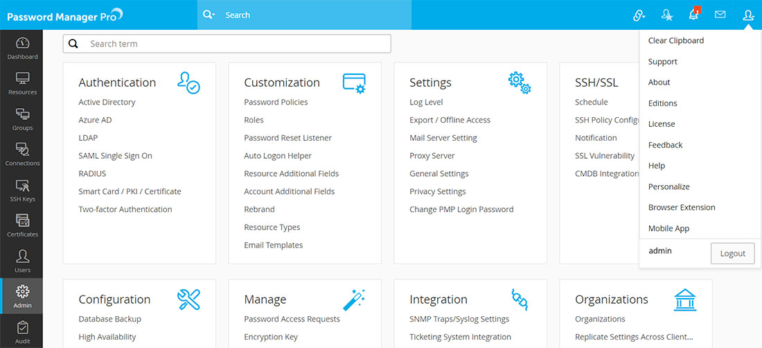Viewport: 762px width, 348px height.
Task: Click the Authentication user-check icon
Action: tap(188, 82)
